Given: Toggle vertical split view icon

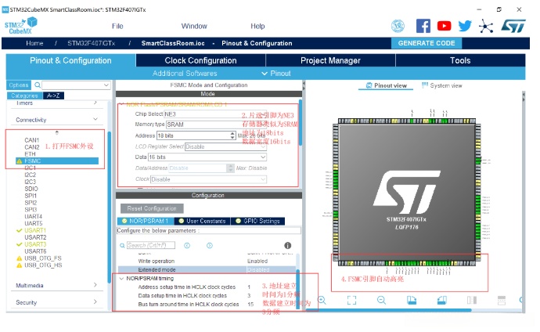Looking at the screenshot, I should coord(472,301).
